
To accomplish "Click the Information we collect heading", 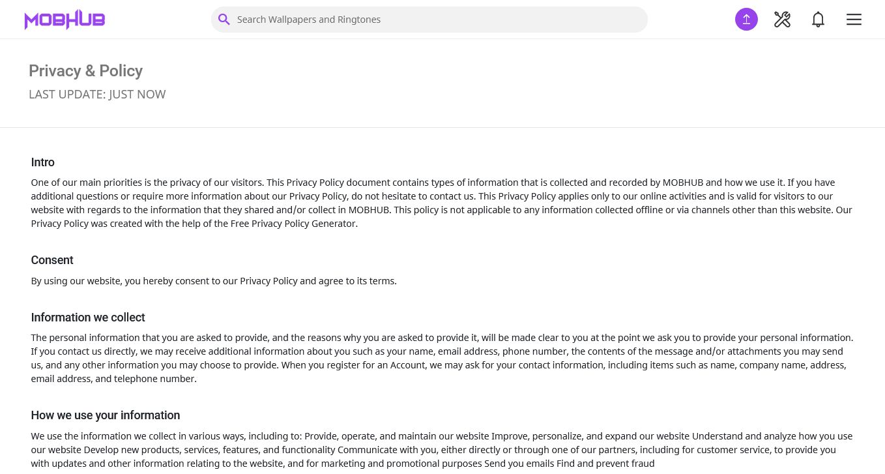I will [88, 318].
